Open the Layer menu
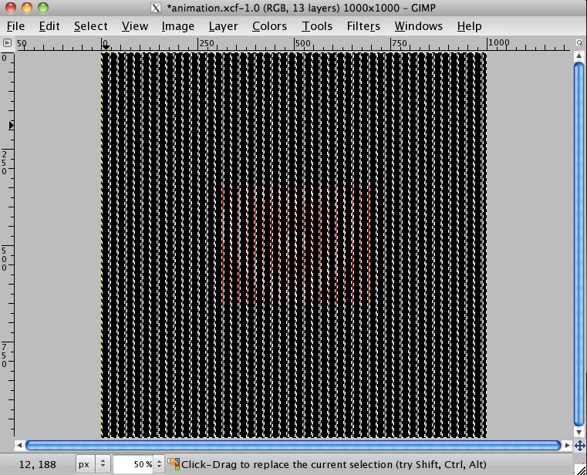Image resolution: width=587 pixels, height=475 pixels. tap(223, 26)
